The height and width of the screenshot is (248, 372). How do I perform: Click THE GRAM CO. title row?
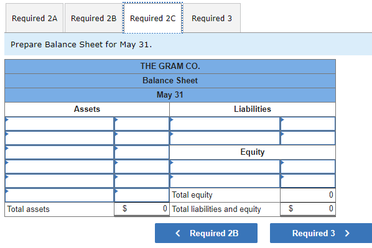coord(170,66)
